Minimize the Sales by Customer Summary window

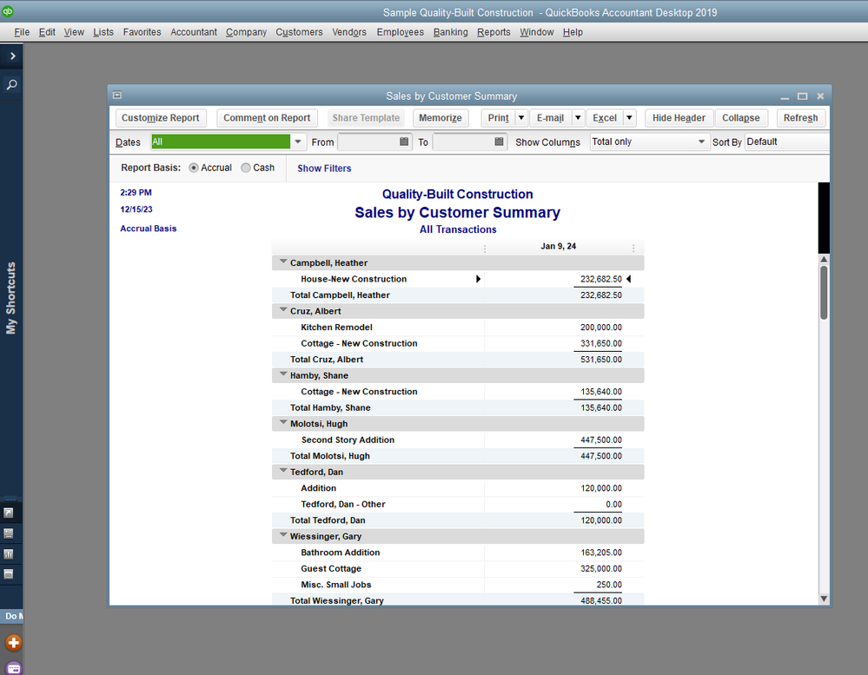(785, 96)
